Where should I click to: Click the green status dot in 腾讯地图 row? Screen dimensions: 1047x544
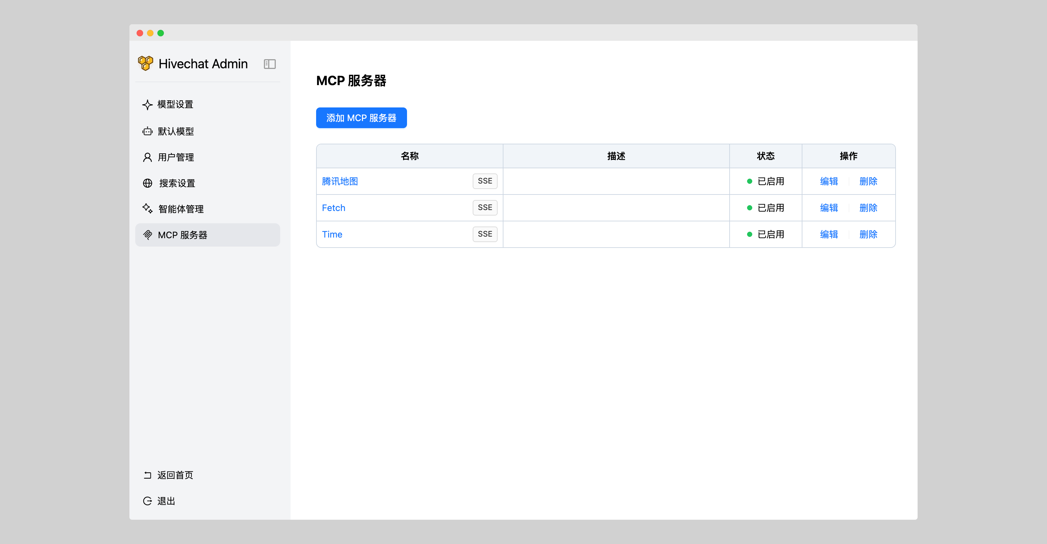tap(749, 181)
